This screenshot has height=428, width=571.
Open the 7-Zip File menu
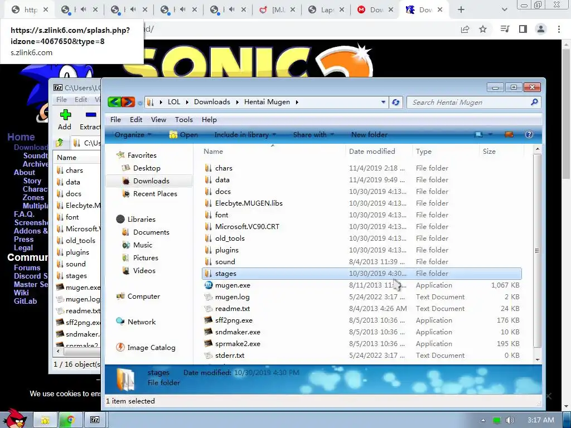[x=61, y=100]
